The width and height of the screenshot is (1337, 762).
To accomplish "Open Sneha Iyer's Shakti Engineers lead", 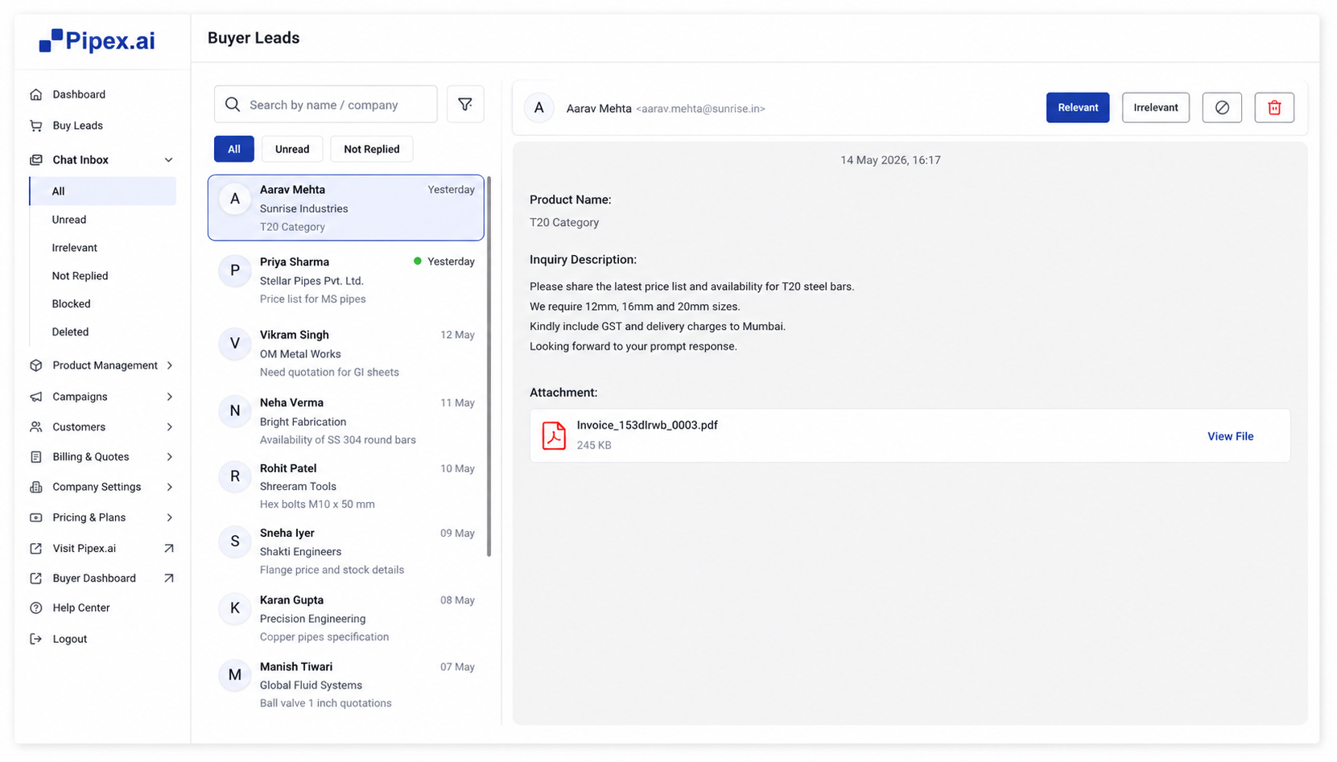I will (x=346, y=551).
